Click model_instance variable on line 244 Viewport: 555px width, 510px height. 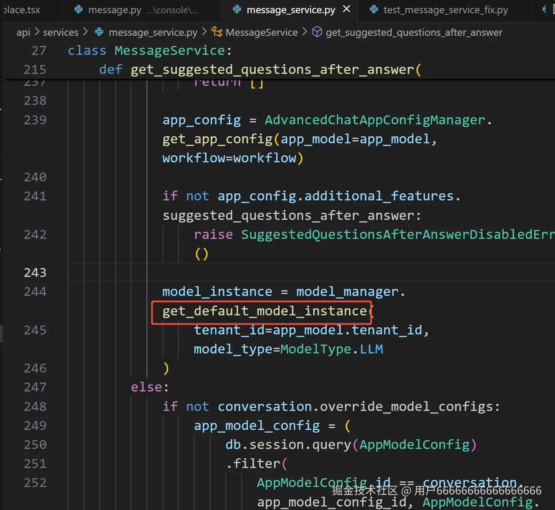[217, 291]
